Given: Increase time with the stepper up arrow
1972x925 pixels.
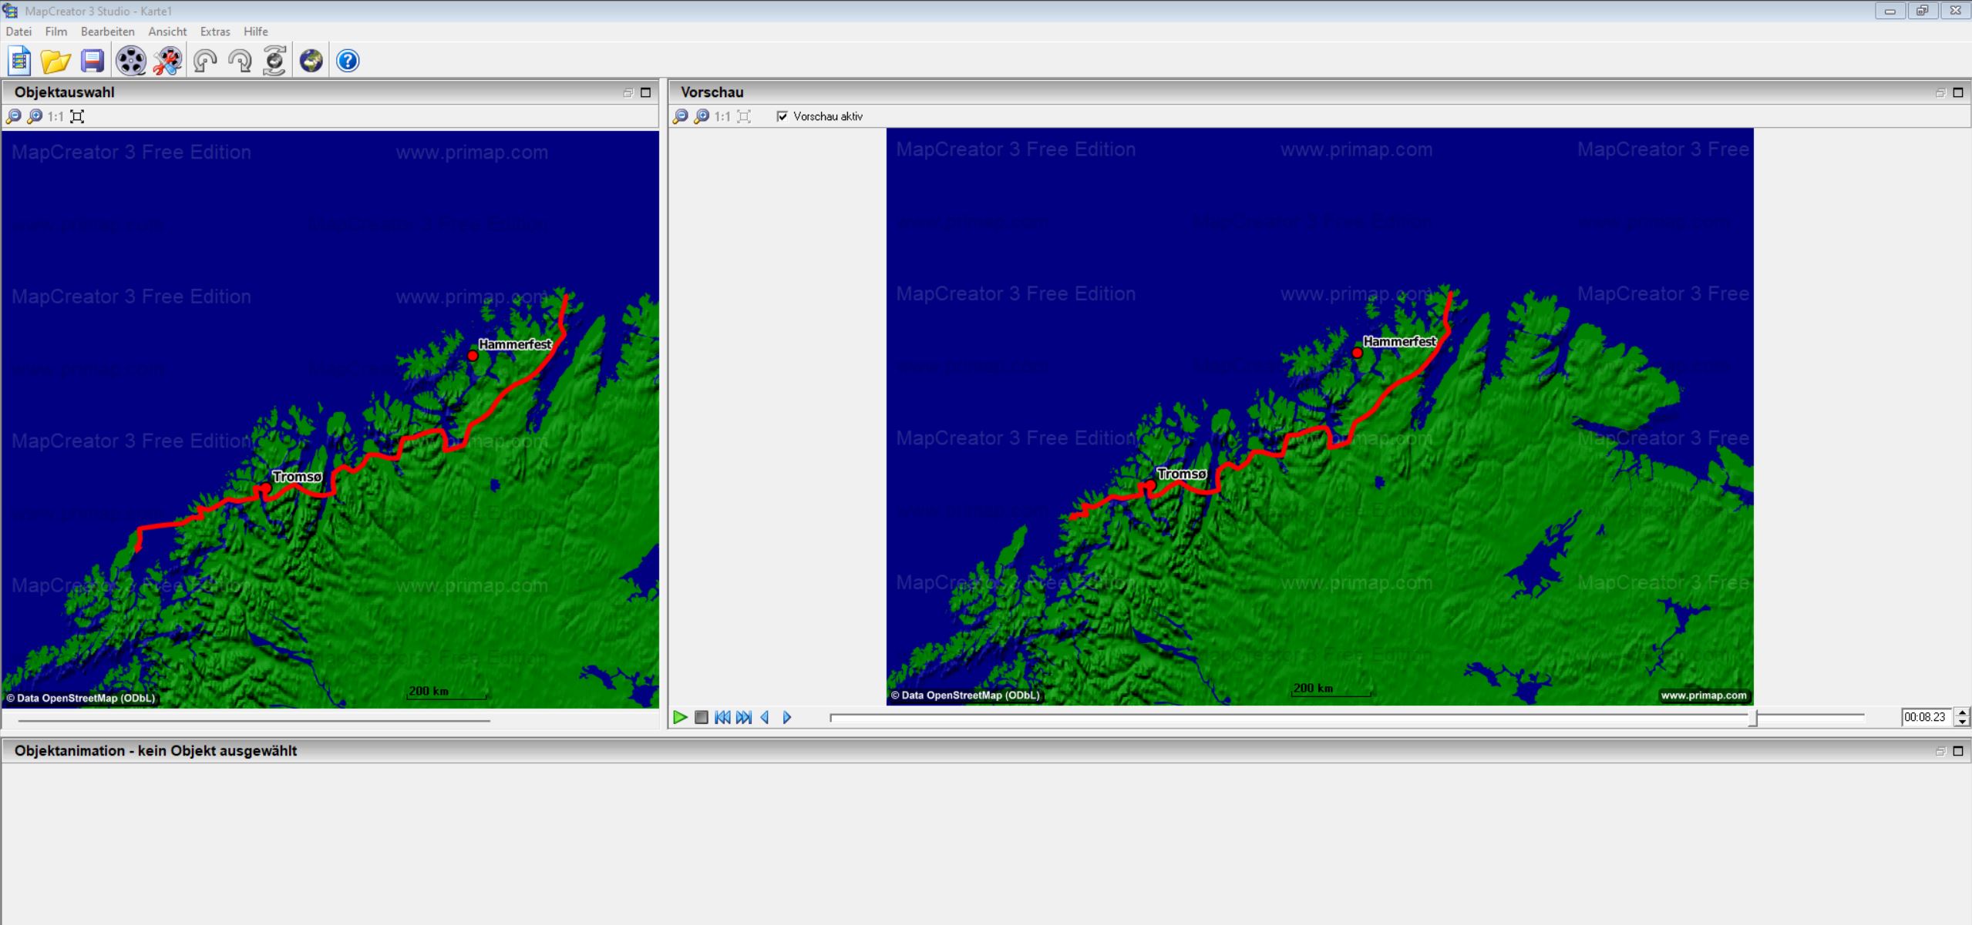Looking at the screenshot, I should (x=1962, y=712).
